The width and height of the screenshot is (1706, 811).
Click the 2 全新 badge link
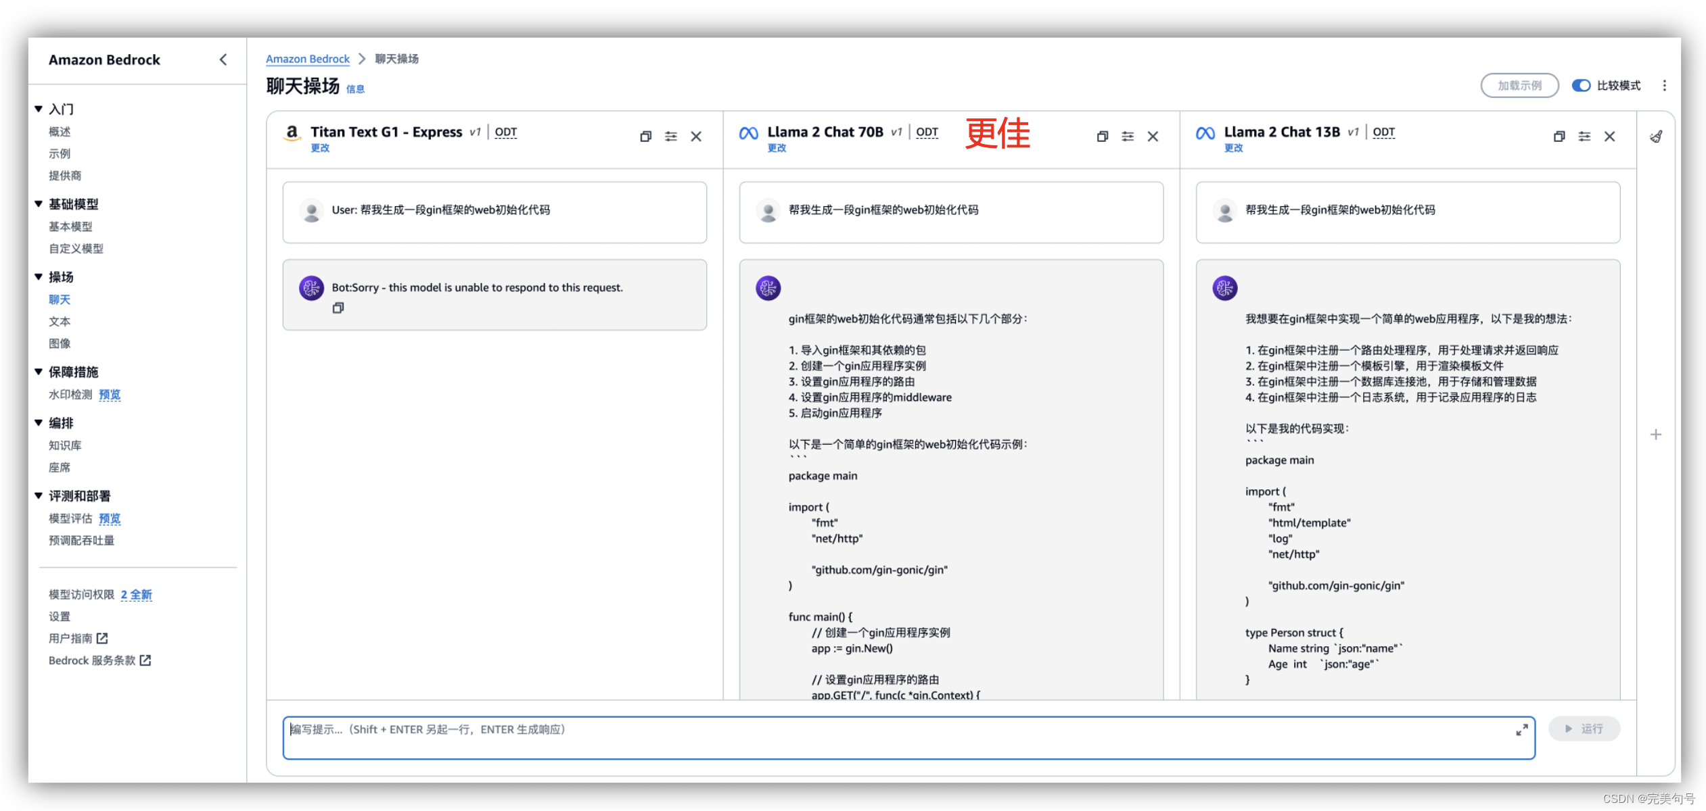tap(136, 594)
